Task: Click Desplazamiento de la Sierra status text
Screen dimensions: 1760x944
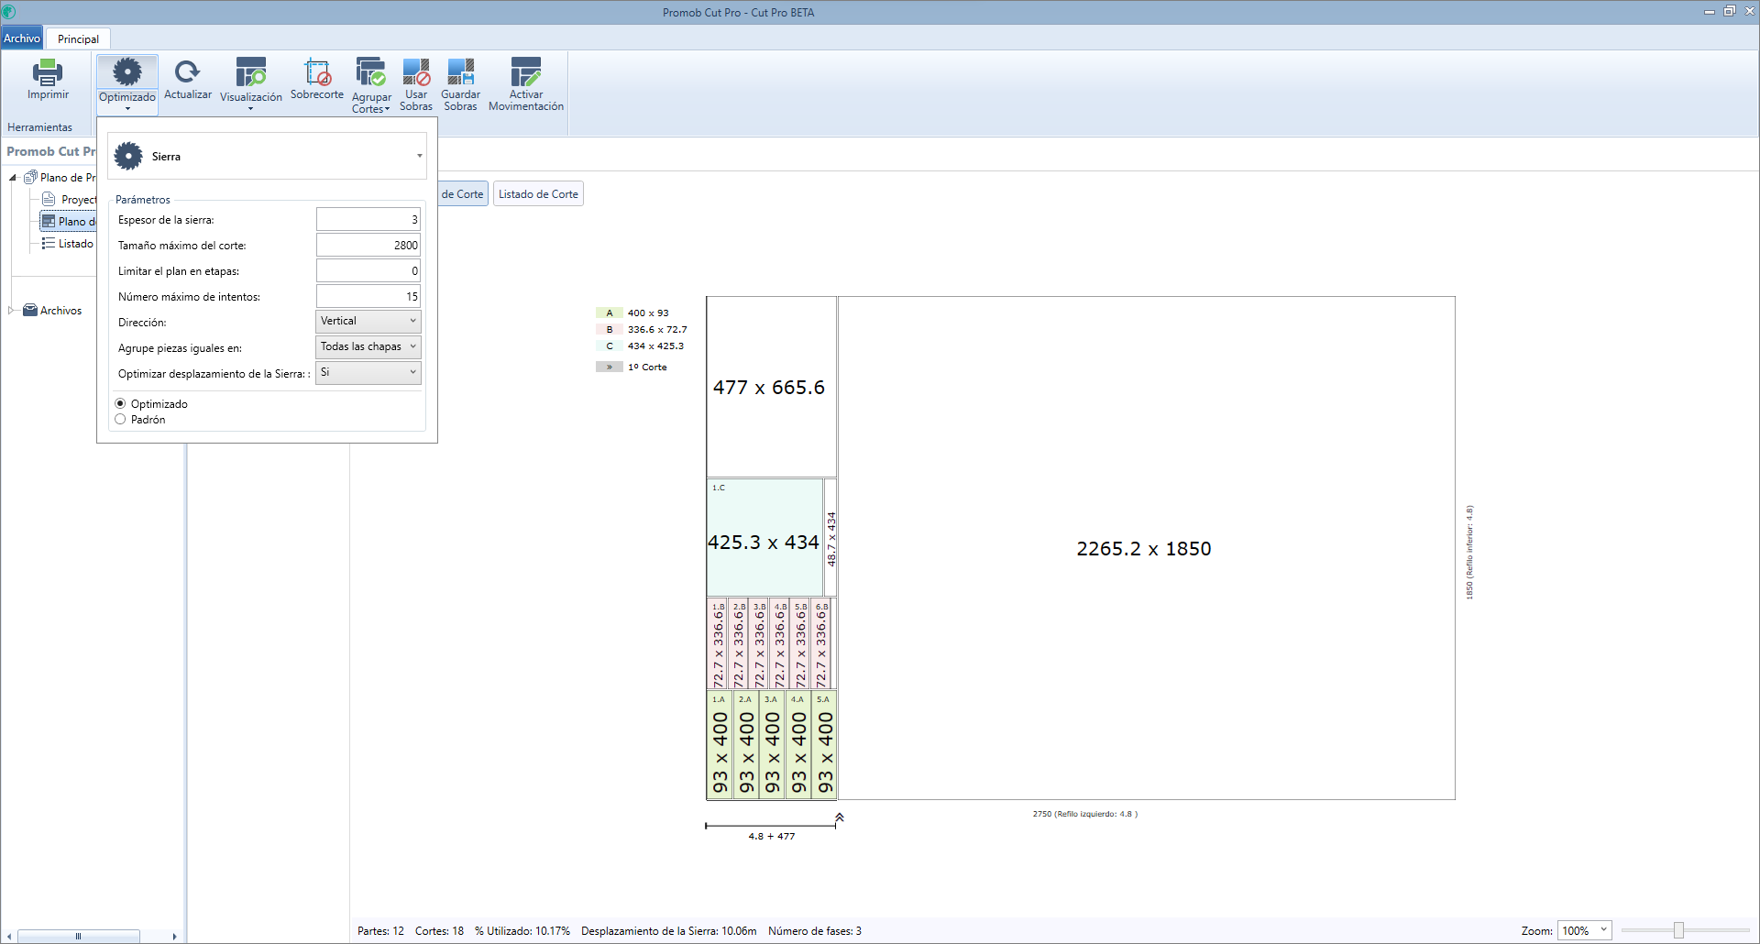Action: pyautogui.click(x=669, y=930)
